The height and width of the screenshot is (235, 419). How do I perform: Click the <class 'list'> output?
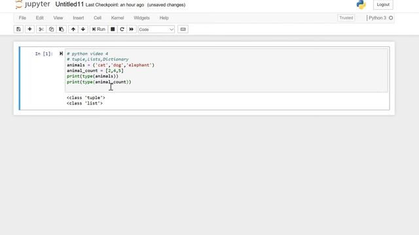coord(84,103)
